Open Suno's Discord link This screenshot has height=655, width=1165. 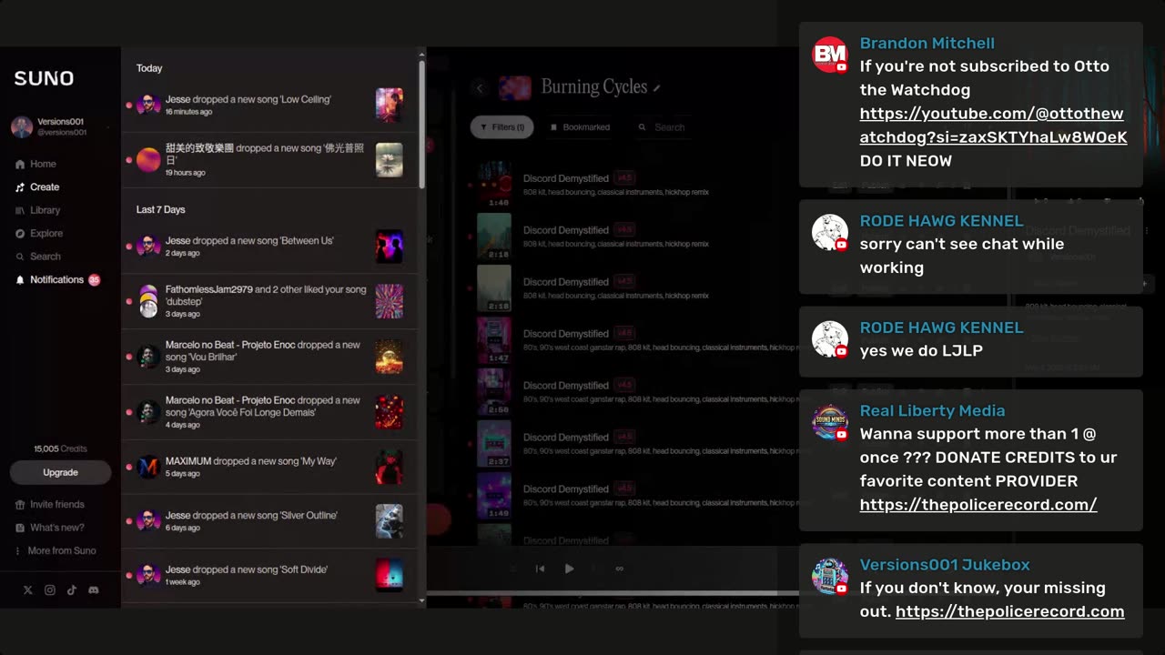coord(94,589)
